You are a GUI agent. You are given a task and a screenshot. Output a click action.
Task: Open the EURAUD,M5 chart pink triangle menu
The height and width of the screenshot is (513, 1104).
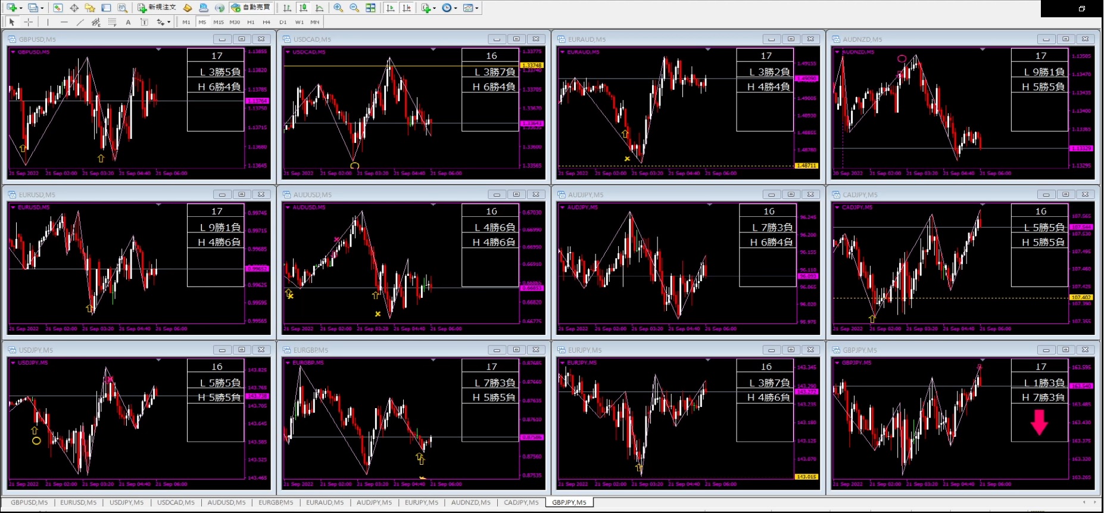(562, 52)
